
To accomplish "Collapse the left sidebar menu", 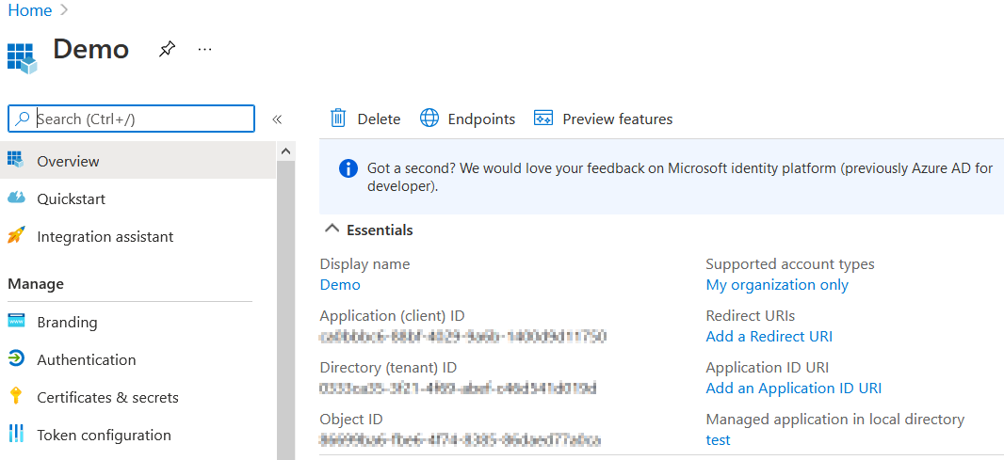I will [x=277, y=119].
